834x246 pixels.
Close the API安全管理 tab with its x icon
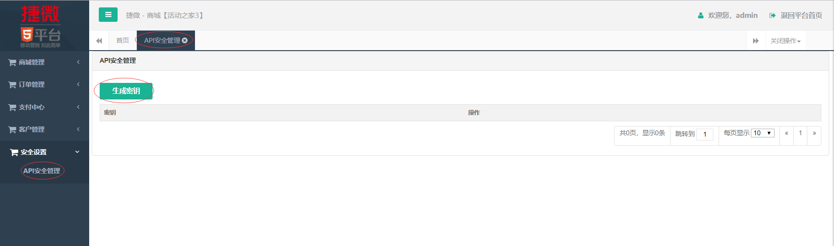point(185,40)
